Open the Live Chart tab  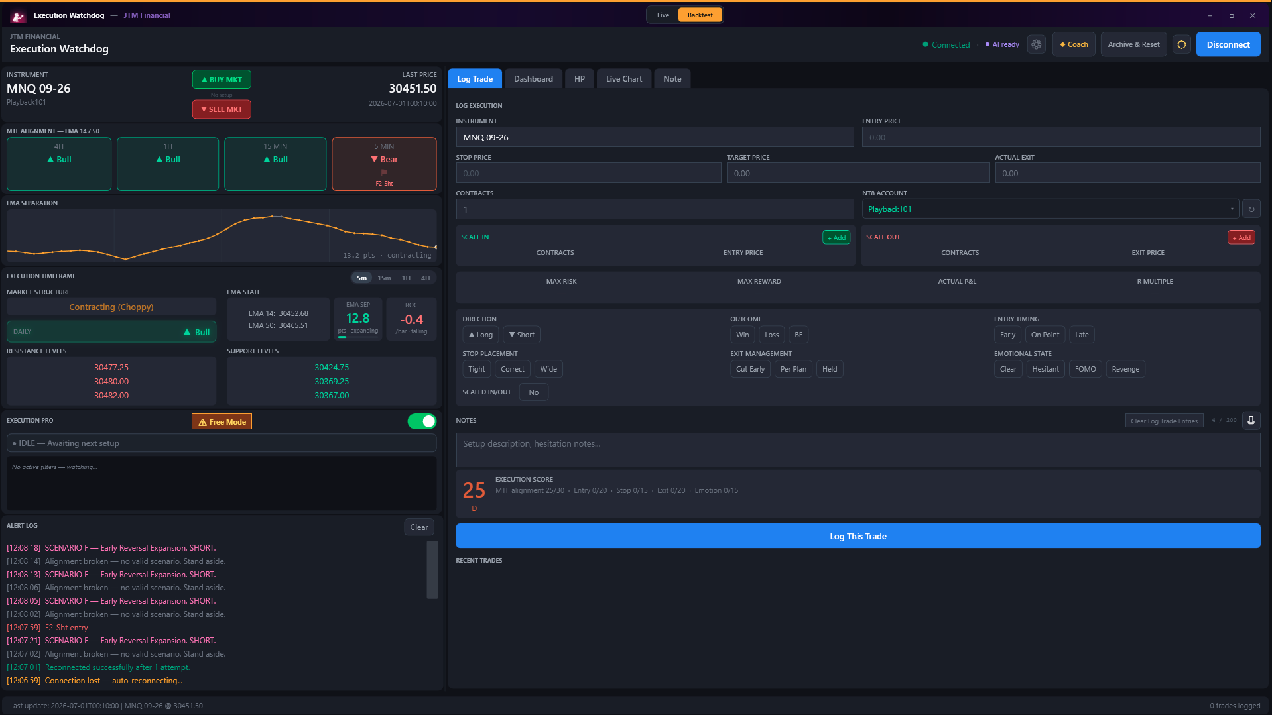pos(623,79)
